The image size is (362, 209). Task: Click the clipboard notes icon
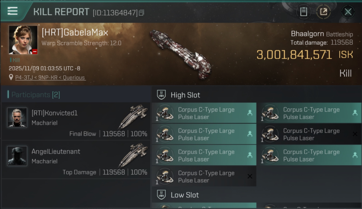(x=304, y=12)
